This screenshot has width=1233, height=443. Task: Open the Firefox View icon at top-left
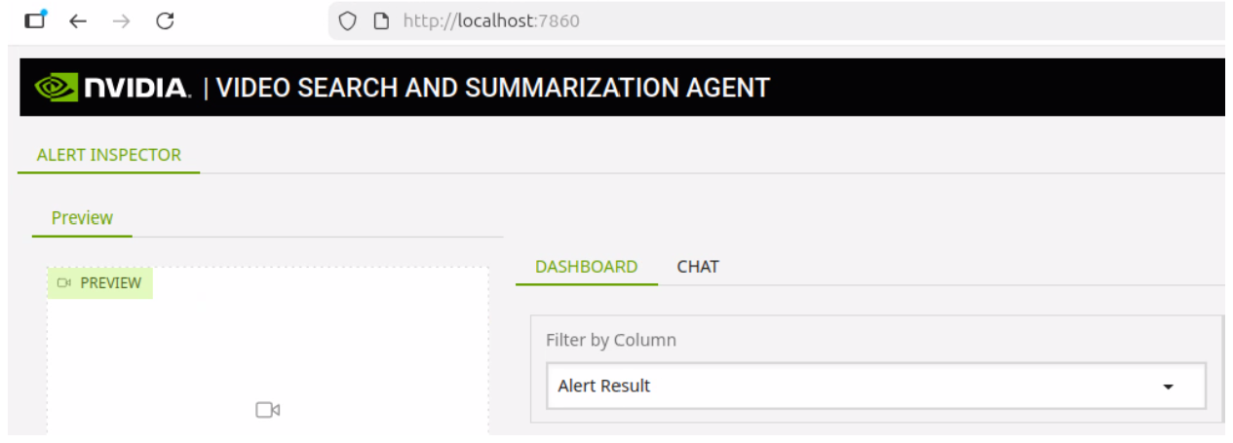click(x=35, y=19)
